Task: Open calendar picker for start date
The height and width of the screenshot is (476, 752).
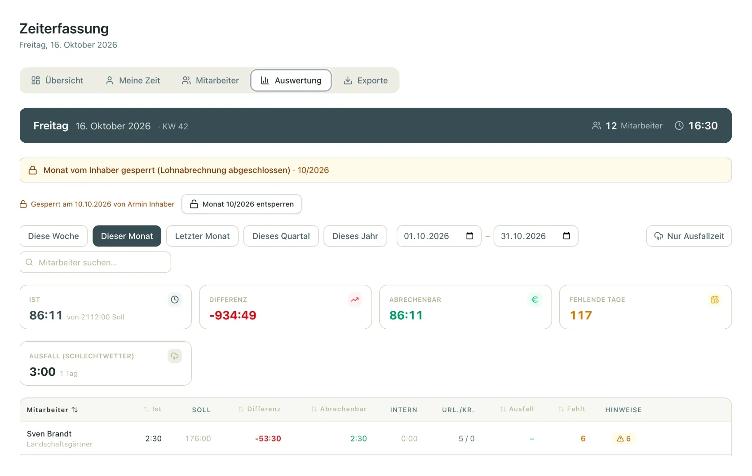Action: pyautogui.click(x=470, y=236)
